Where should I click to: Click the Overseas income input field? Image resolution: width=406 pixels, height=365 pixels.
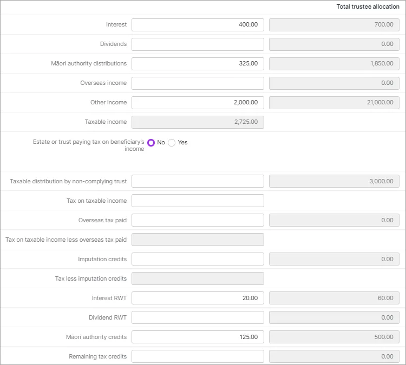click(198, 83)
